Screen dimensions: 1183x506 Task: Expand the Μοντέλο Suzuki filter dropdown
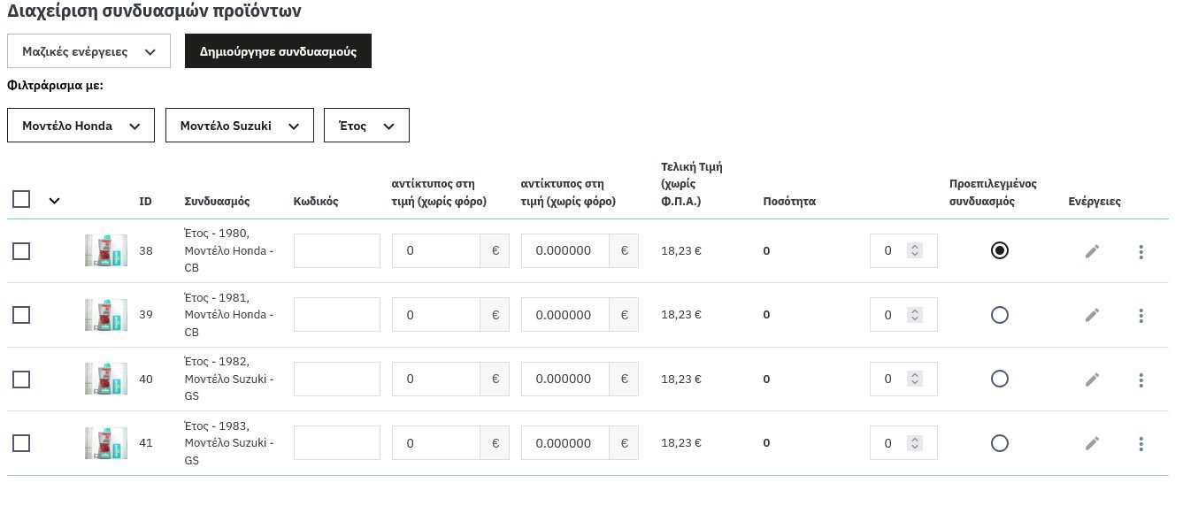tap(239, 126)
